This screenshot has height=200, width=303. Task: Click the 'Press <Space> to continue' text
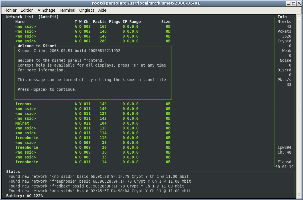click(x=47, y=90)
